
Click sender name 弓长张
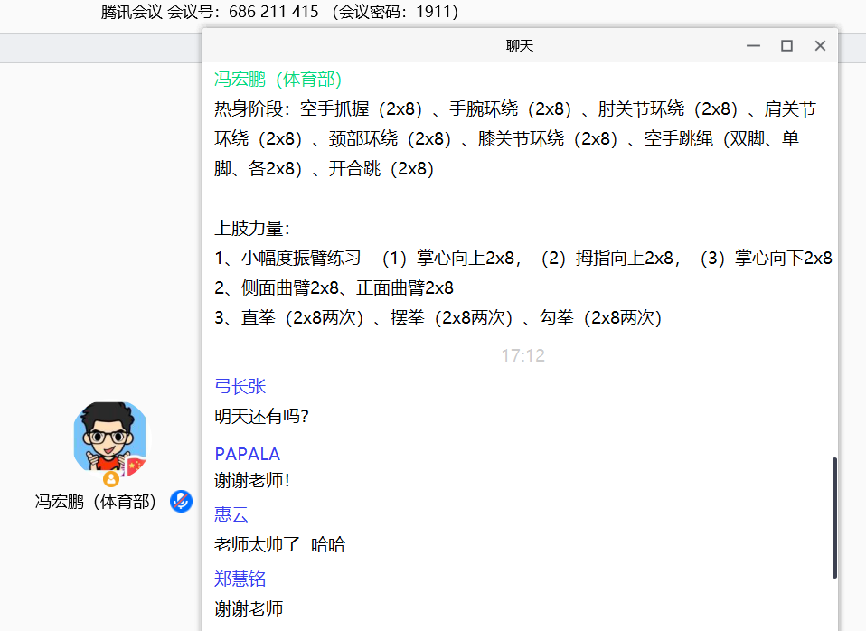pyautogui.click(x=240, y=386)
